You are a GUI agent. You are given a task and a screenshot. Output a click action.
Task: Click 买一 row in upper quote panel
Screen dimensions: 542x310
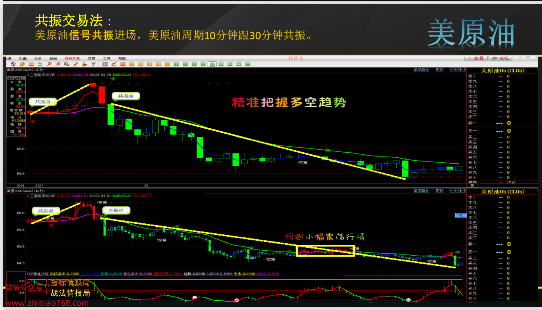503,131
